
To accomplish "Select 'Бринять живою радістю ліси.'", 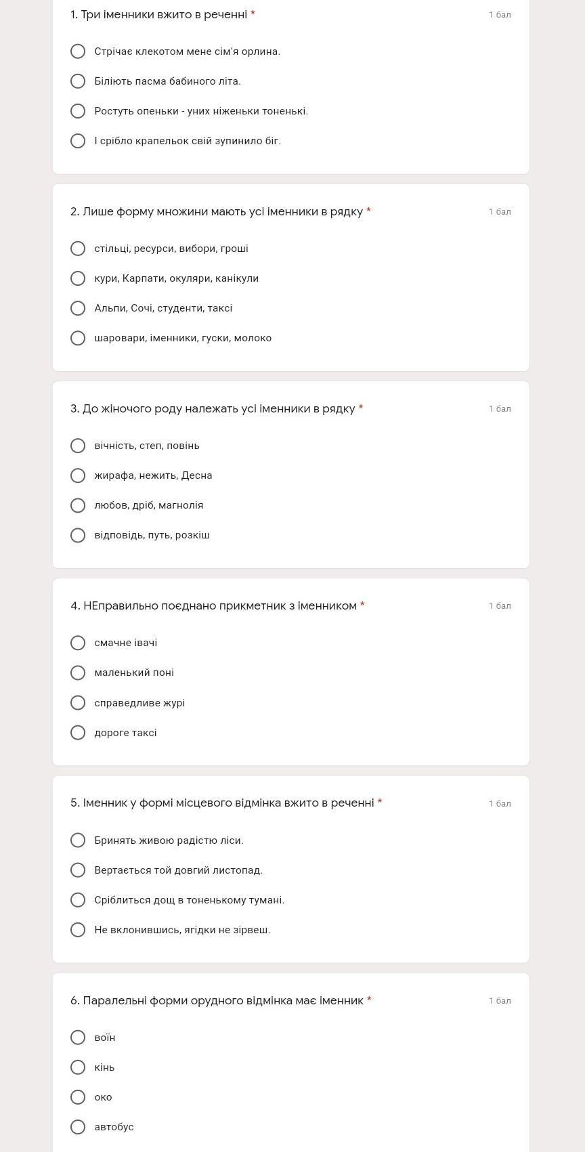I will (x=78, y=840).
